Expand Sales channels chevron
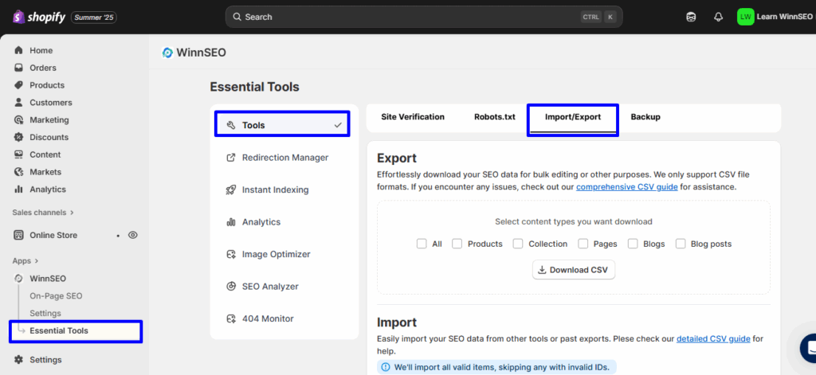The height and width of the screenshot is (375, 816). point(72,213)
